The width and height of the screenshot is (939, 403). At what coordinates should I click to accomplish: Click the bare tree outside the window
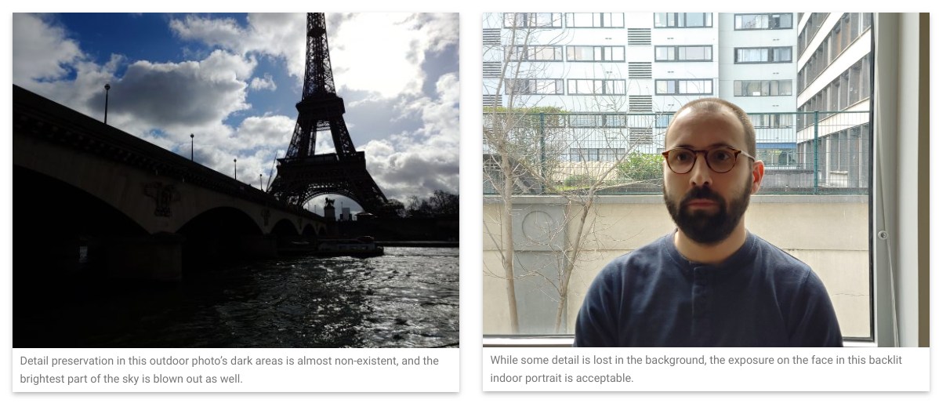click(527, 180)
